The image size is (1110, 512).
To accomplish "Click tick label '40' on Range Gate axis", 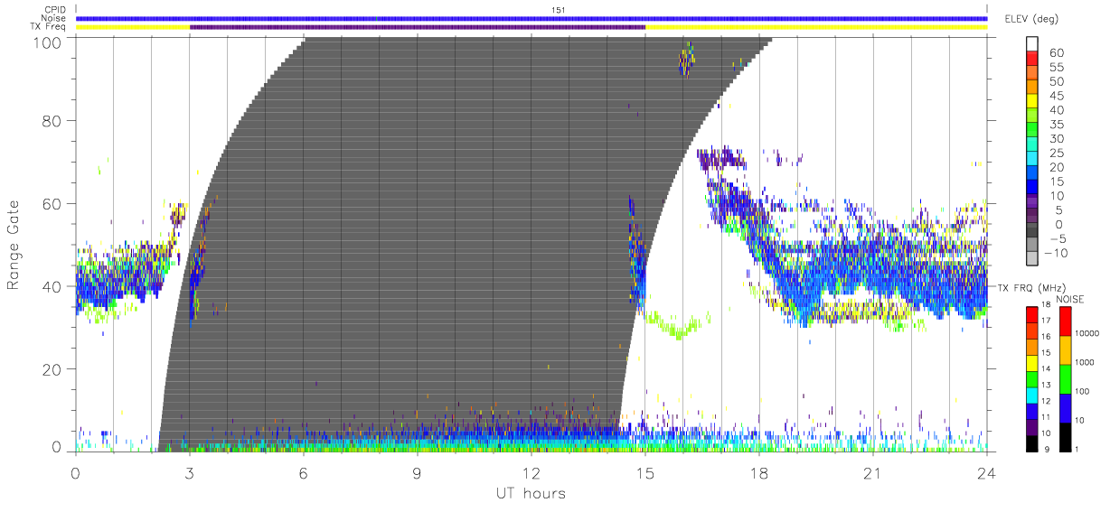I will pyautogui.click(x=51, y=286).
